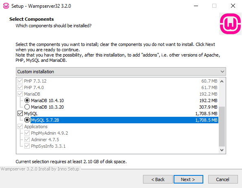The width and height of the screenshot is (242, 188).
Task: Select the MySQL 5.7.28 radio button
Action: [x=27, y=120]
